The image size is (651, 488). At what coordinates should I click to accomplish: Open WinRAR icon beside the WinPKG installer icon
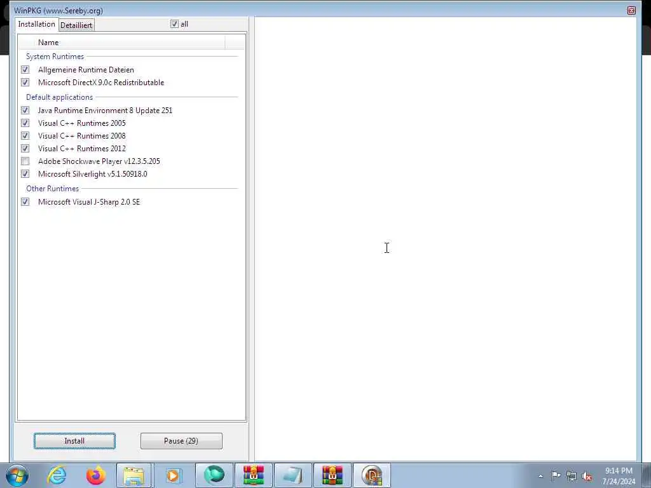point(332,475)
